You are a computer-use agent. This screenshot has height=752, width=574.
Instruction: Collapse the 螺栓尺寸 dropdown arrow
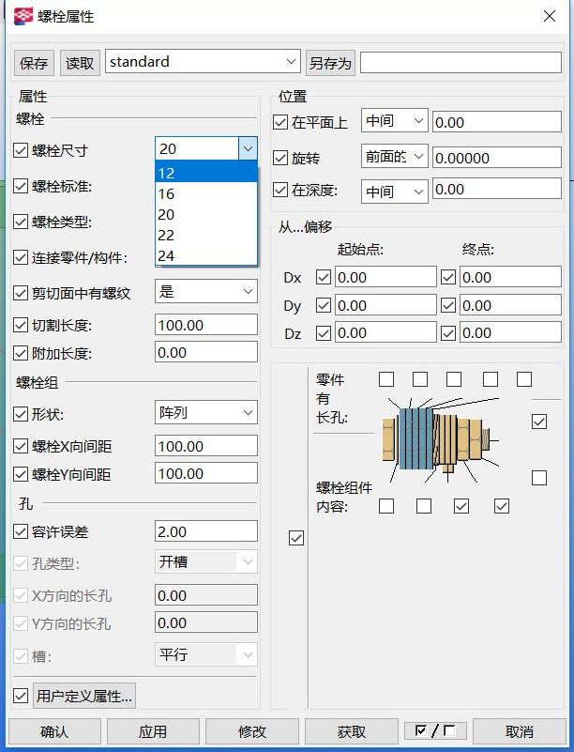(248, 148)
